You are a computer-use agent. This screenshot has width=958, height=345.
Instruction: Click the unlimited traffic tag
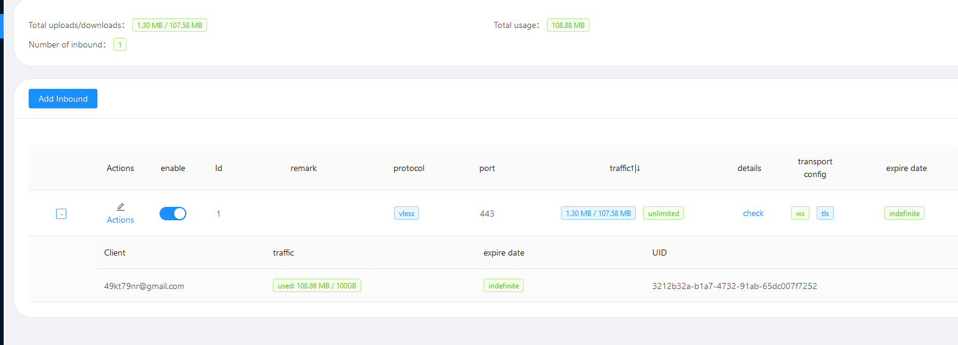(x=663, y=214)
